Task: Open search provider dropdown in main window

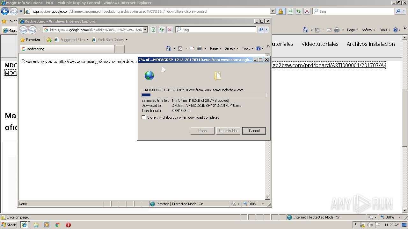Action: 404,11
